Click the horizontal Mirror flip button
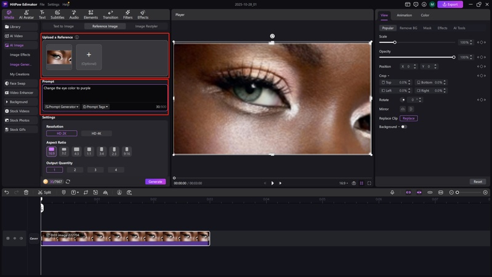The width and height of the screenshot is (492, 277). pyautogui.click(x=403, y=109)
